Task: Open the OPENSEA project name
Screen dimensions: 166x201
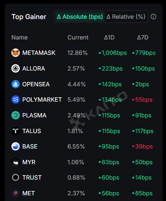Action: pos(36,84)
